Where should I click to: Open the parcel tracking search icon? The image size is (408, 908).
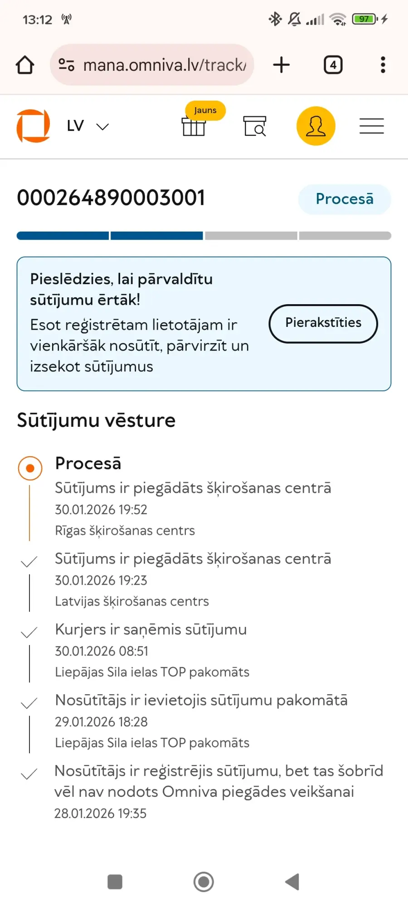point(255,126)
